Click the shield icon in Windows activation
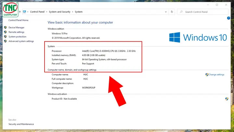Viewport: 234px width, 132px height. [x=227, y=99]
